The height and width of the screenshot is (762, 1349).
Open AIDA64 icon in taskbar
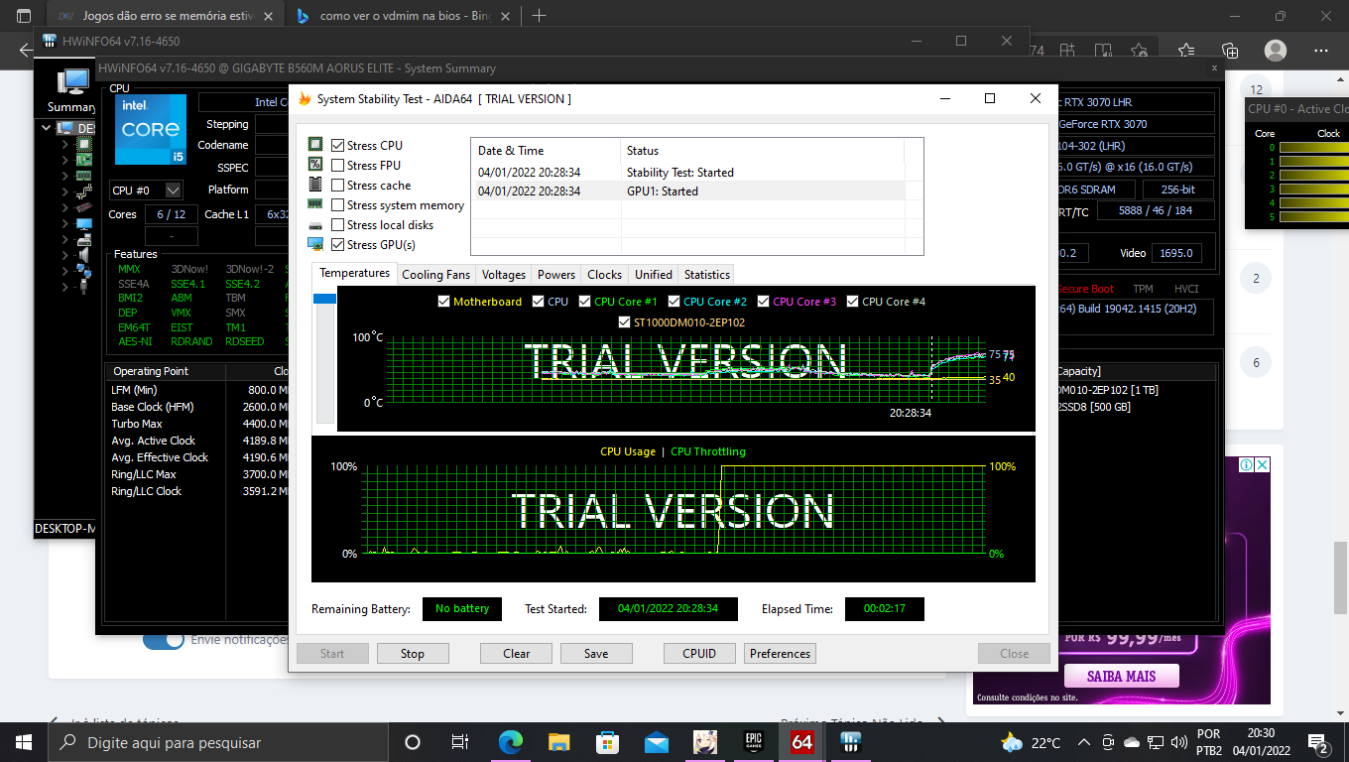pos(802,742)
